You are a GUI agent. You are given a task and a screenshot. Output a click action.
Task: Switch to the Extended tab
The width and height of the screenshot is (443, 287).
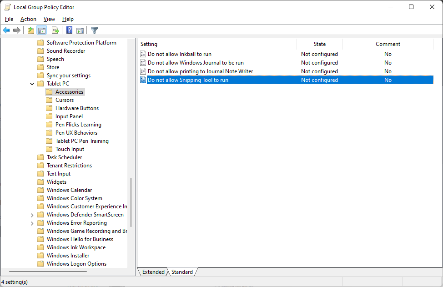click(x=153, y=272)
